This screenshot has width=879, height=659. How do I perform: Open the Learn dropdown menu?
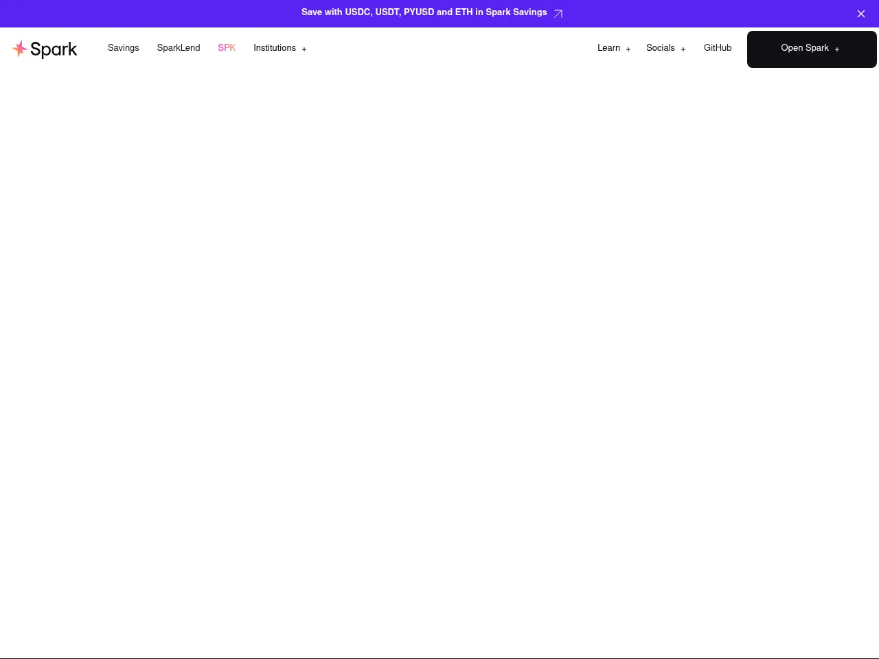pyautogui.click(x=608, y=48)
